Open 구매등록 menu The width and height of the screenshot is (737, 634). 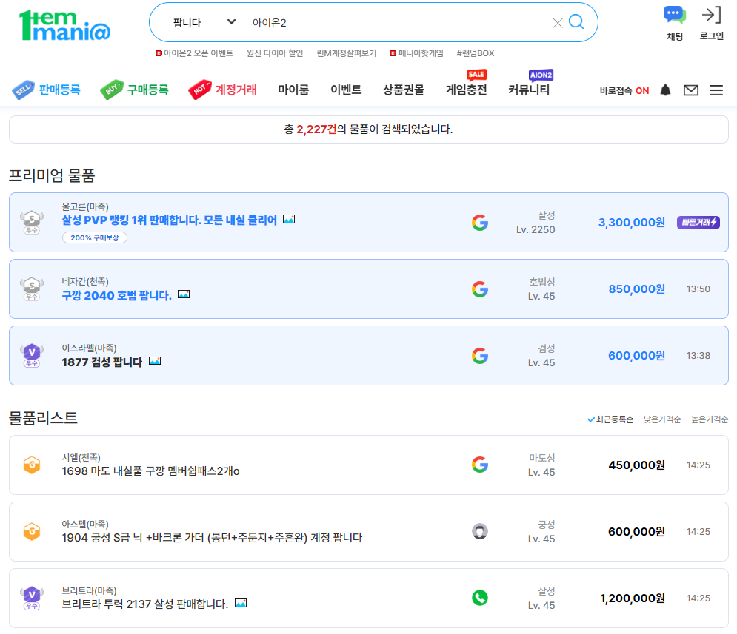[147, 90]
